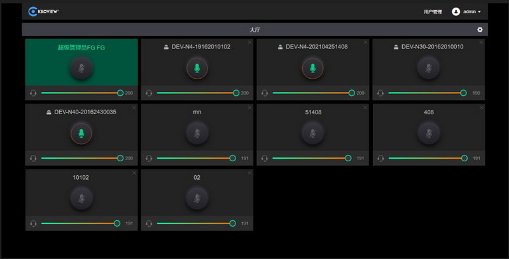Click headphone icon on the 02 card
This screenshot has width=509, height=259.
coord(149,223)
